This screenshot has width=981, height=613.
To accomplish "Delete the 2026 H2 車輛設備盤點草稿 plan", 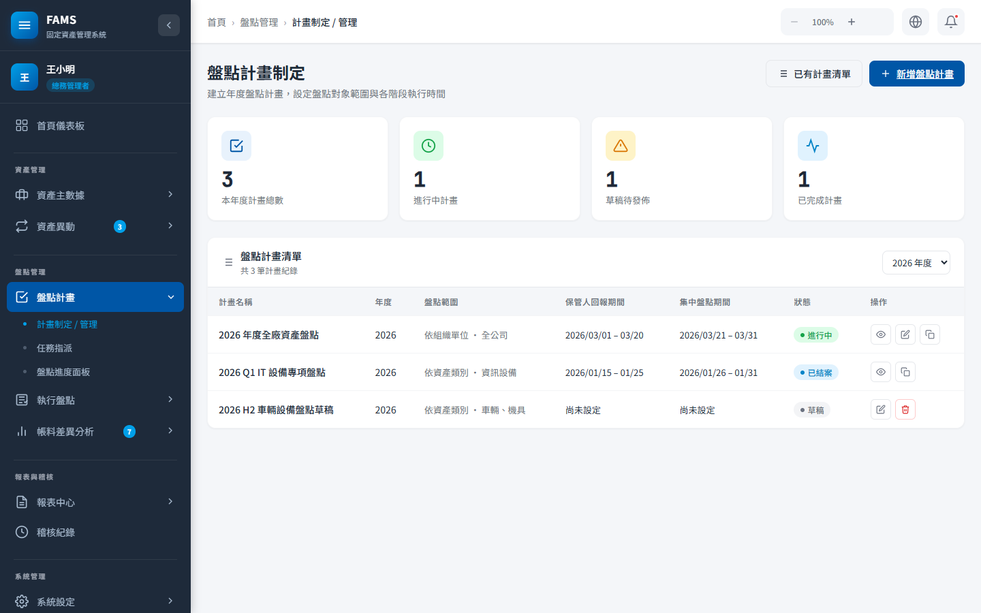I will 905,409.
